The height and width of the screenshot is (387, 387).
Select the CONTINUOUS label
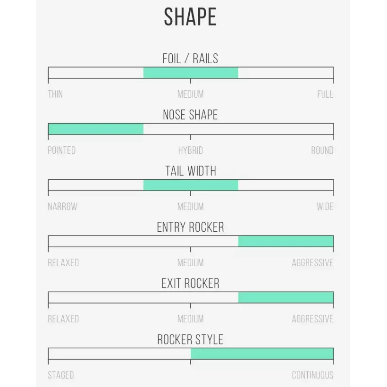pos(312,375)
